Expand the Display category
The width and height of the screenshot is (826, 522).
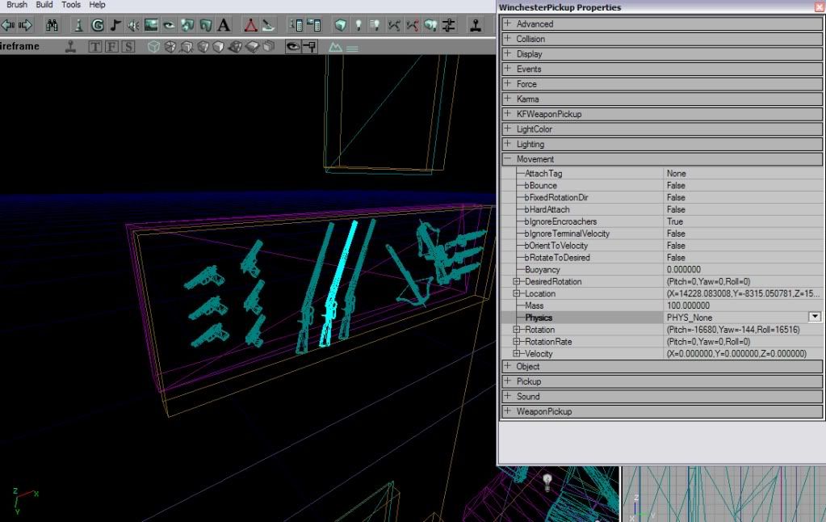pyautogui.click(x=507, y=54)
